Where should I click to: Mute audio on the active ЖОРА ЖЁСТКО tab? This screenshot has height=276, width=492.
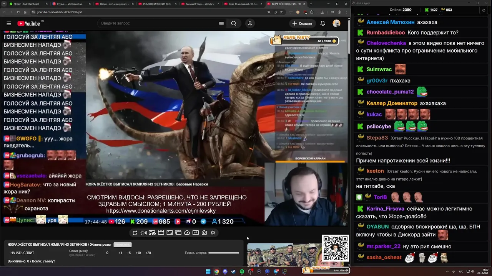tap(299, 4)
